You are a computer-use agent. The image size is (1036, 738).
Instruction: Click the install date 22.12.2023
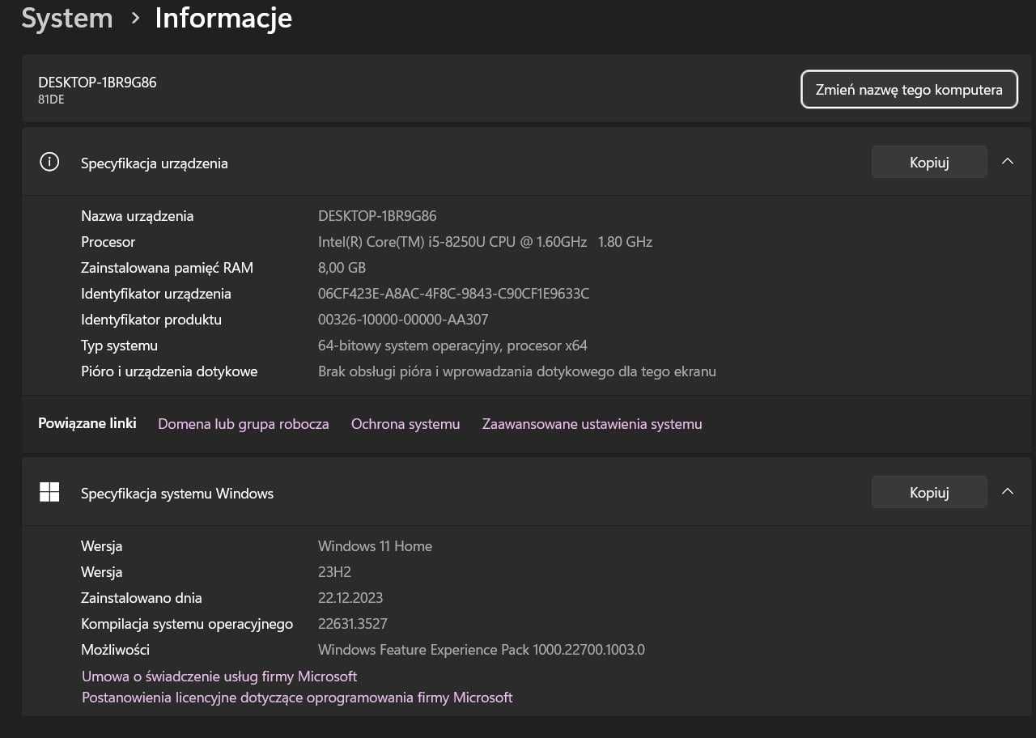(x=350, y=598)
